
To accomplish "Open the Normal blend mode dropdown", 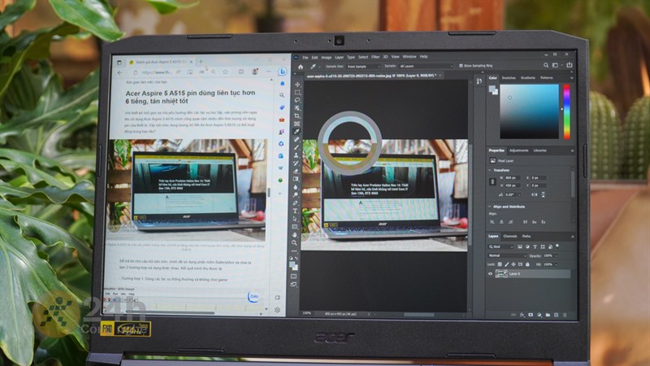I will point(507,255).
